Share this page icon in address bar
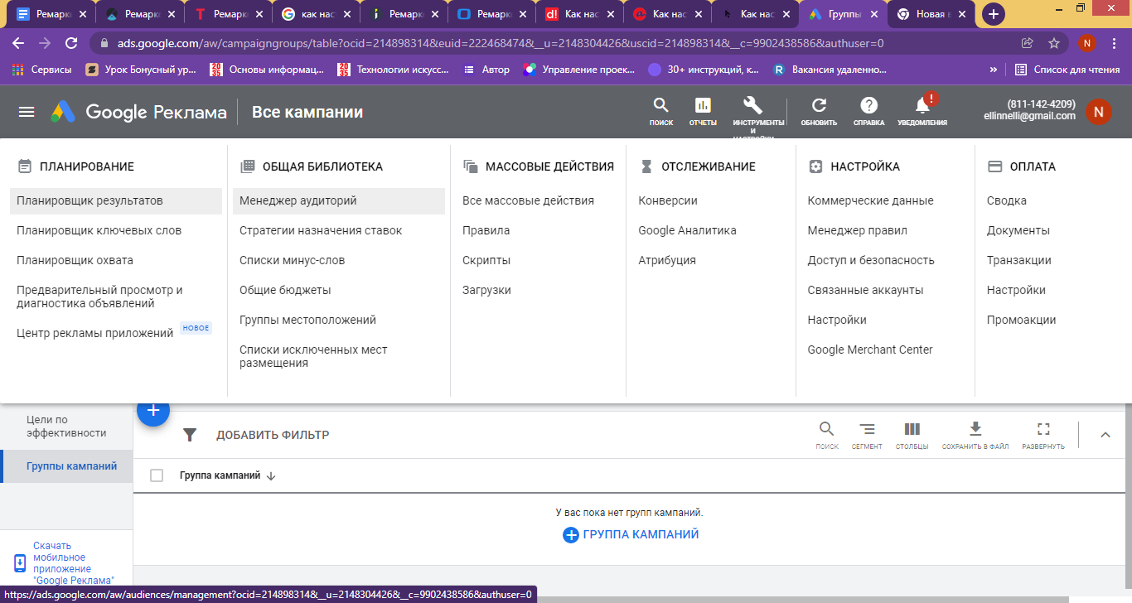This screenshot has height=603, width=1132. [x=1028, y=43]
